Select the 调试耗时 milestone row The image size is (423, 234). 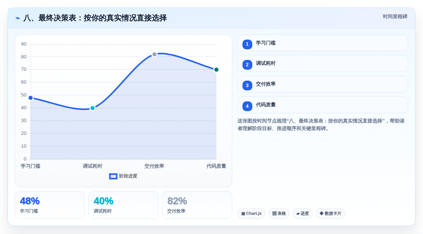(x=323, y=64)
